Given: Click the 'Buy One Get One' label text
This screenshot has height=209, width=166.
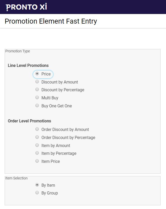Looking at the screenshot, I should (57, 106).
